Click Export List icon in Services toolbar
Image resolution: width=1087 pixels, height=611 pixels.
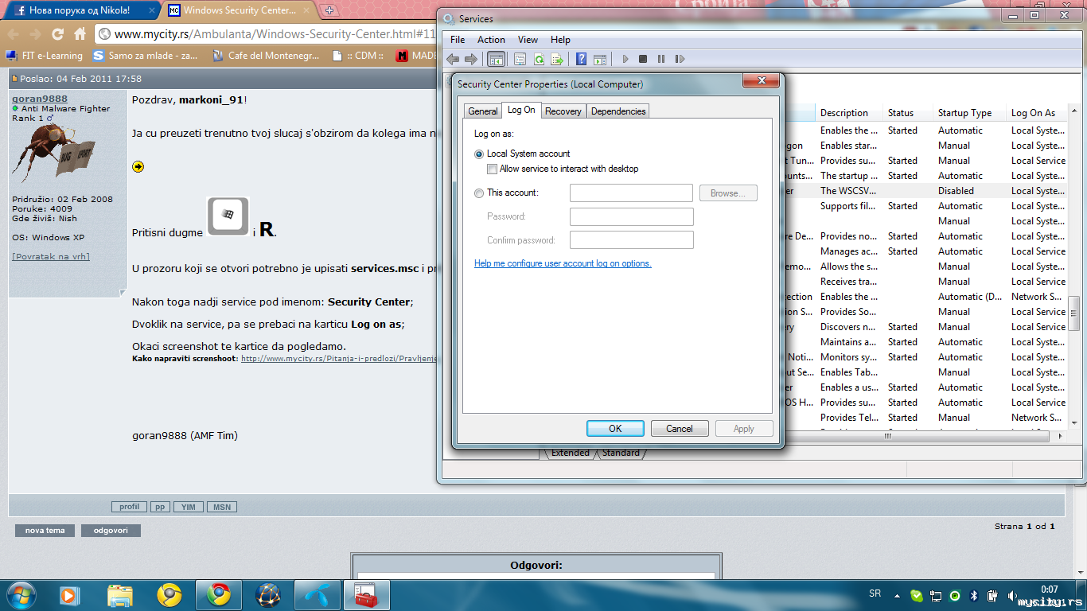point(557,59)
